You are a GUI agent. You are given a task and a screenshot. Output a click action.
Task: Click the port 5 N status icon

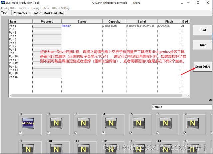click(139, 123)
